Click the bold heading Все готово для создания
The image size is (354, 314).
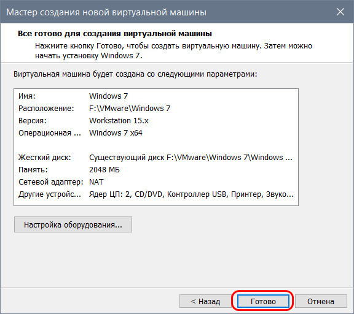[x=115, y=34]
